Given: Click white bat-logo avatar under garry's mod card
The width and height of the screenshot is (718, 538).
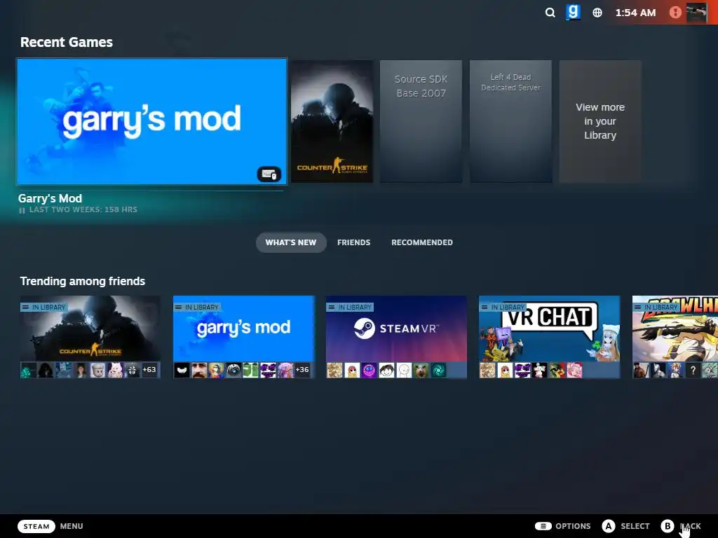Looking at the screenshot, I should coord(182,370).
